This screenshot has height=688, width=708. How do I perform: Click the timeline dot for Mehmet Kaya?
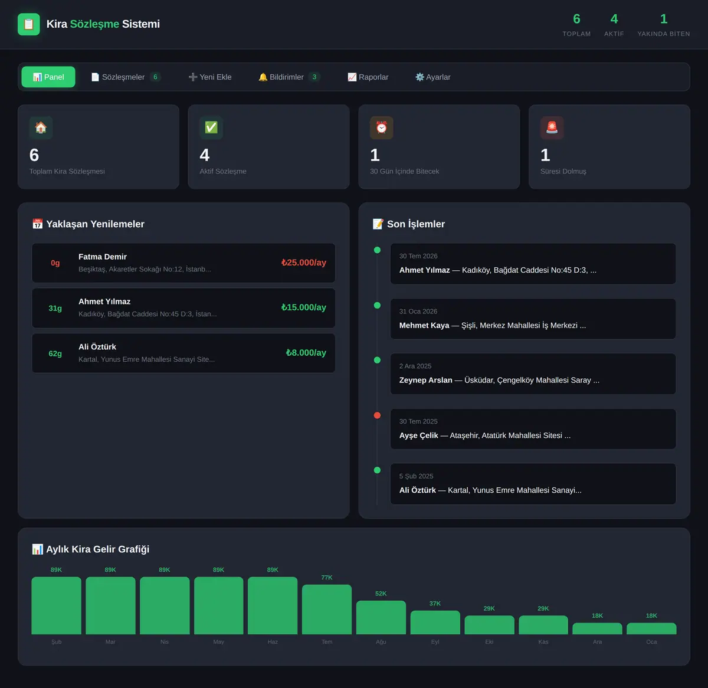(x=377, y=305)
